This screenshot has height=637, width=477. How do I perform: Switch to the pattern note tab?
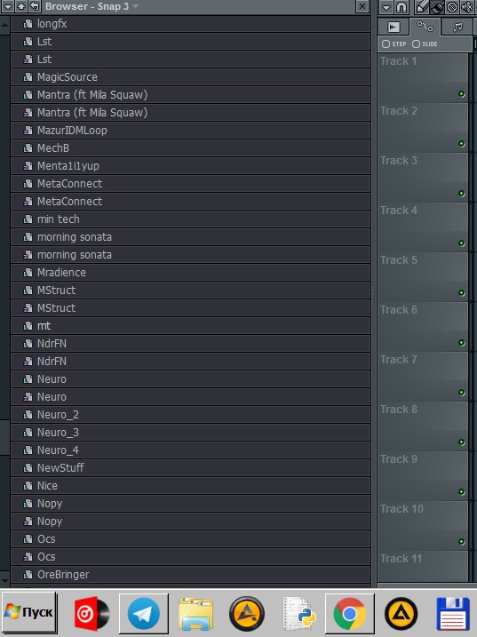(x=457, y=28)
